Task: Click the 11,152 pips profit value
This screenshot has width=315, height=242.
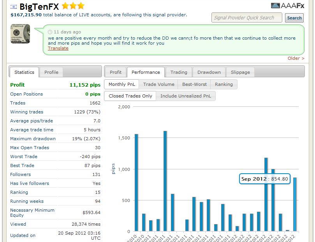Action: (85, 85)
